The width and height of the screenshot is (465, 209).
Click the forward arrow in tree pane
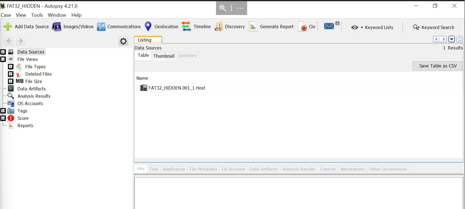tap(21, 41)
